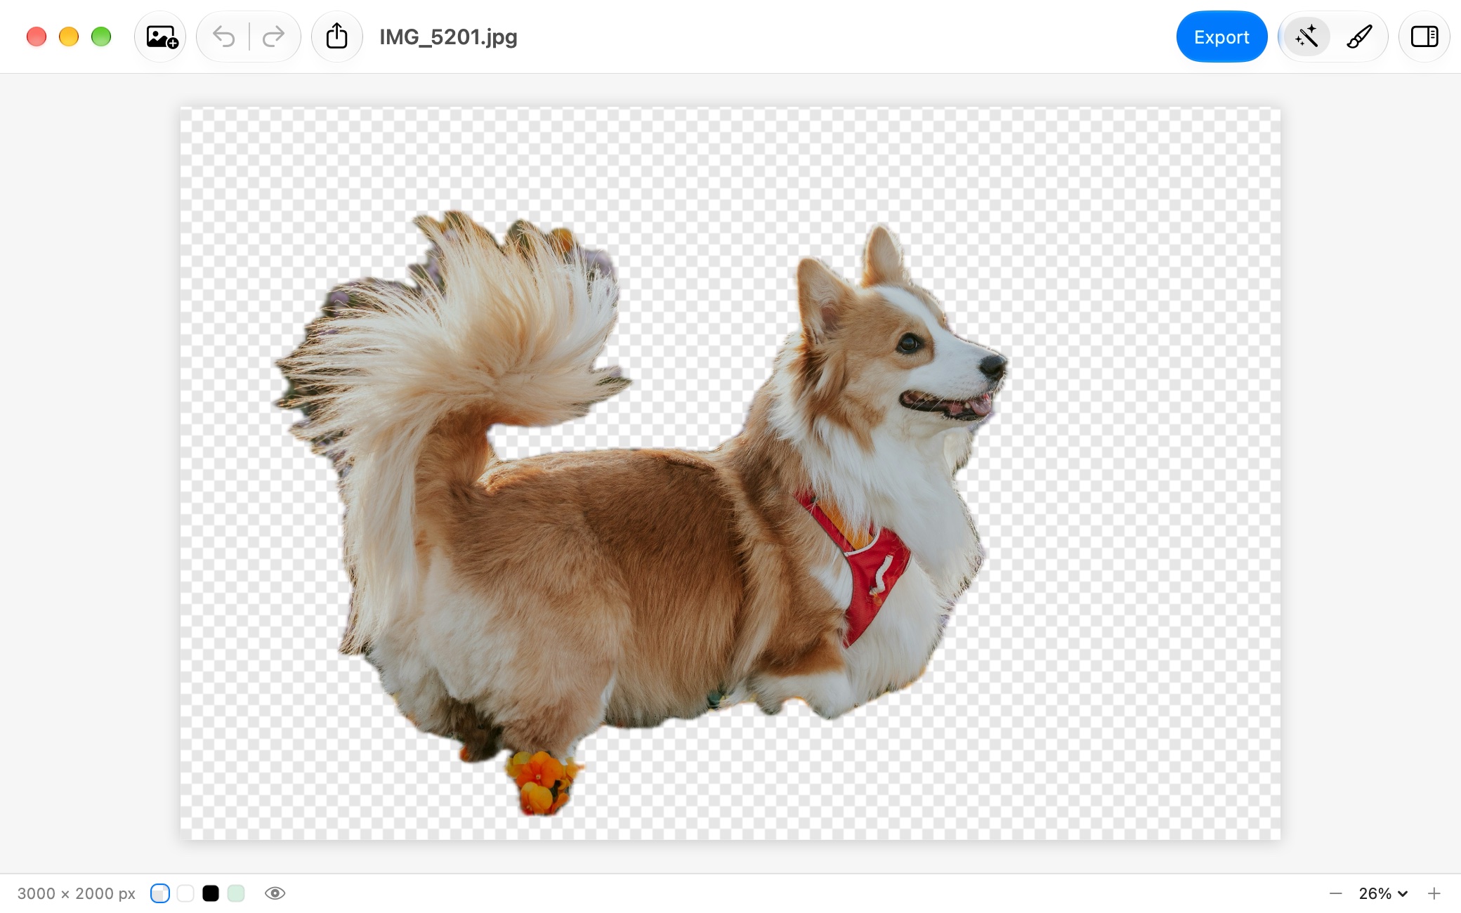This screenshot has width=1461, height=913.
Task: Zoom in with the plus button
Action: (x=1434, y=893)
